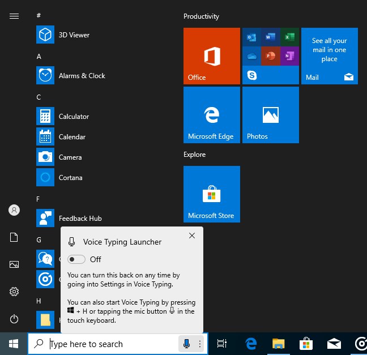The image size is (367, 355).
Task: Open the Microsoft Store tile
Action: pos(212,194)
